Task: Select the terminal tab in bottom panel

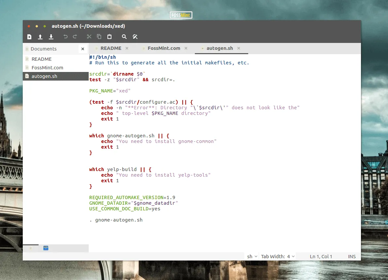Action: click(x=45, y=248)
